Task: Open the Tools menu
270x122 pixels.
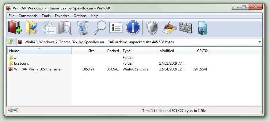Action: coord(46,16)
